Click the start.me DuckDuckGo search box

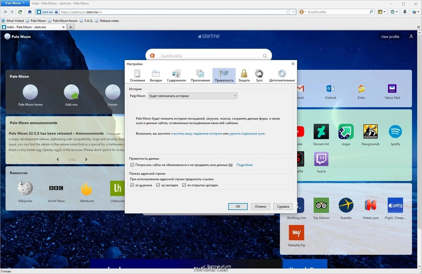[x=209, y=56]
